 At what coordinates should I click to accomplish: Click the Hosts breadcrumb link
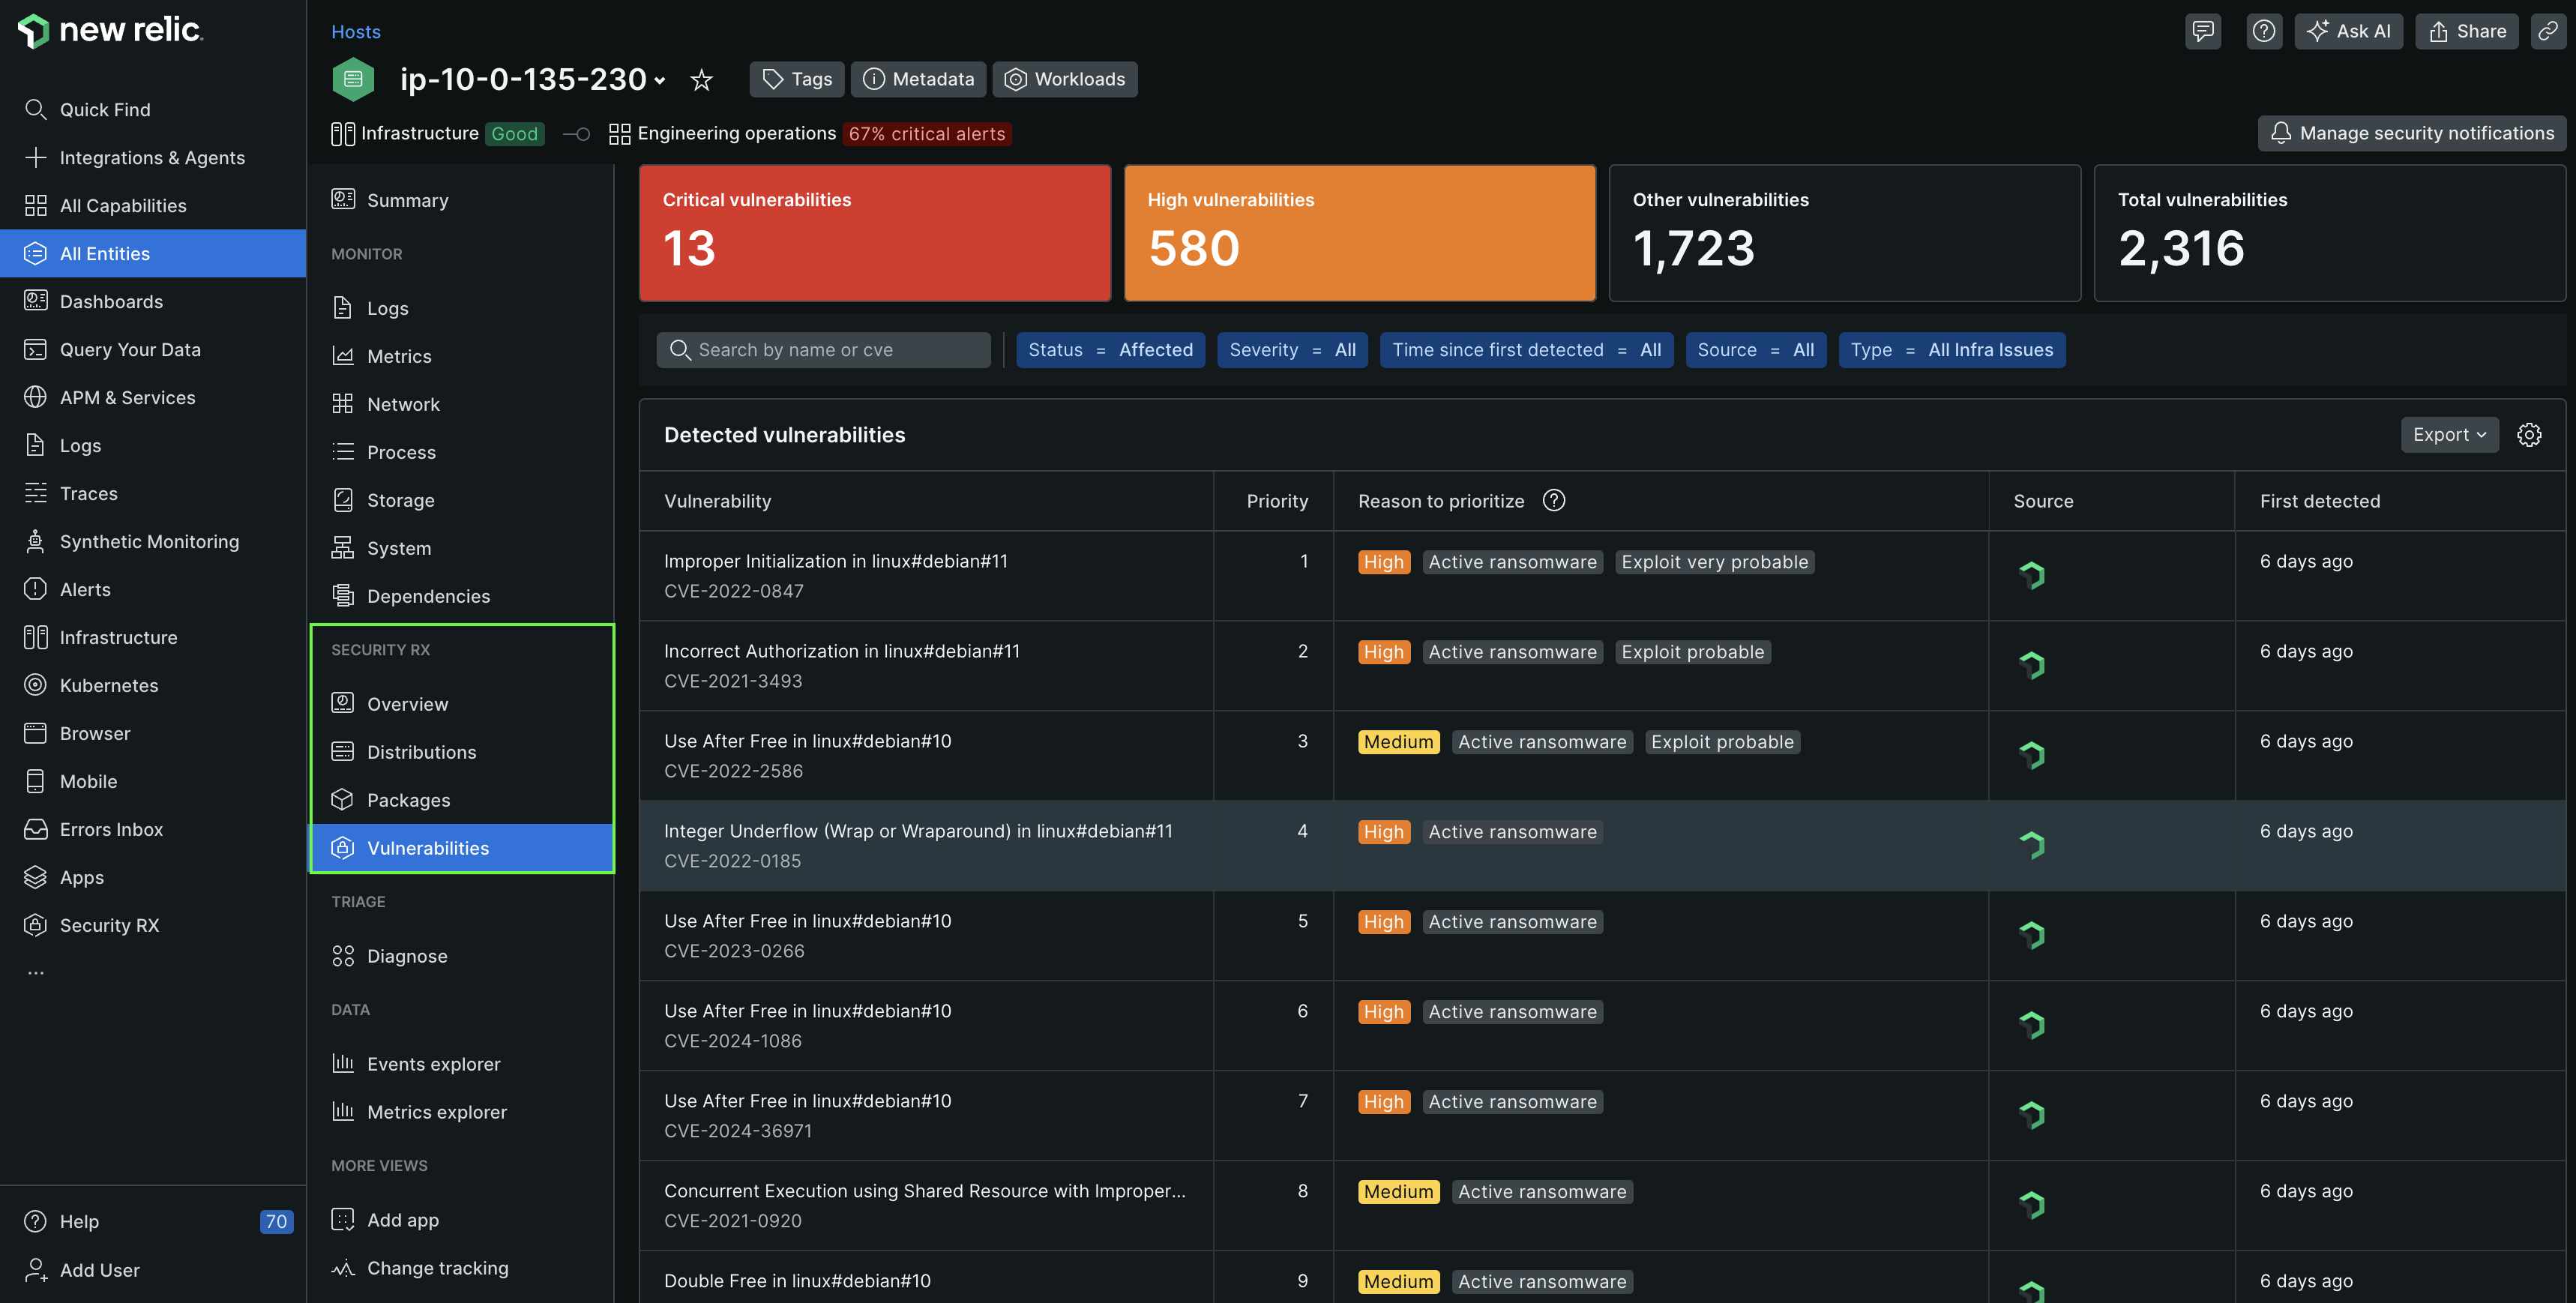coord(355,32)
